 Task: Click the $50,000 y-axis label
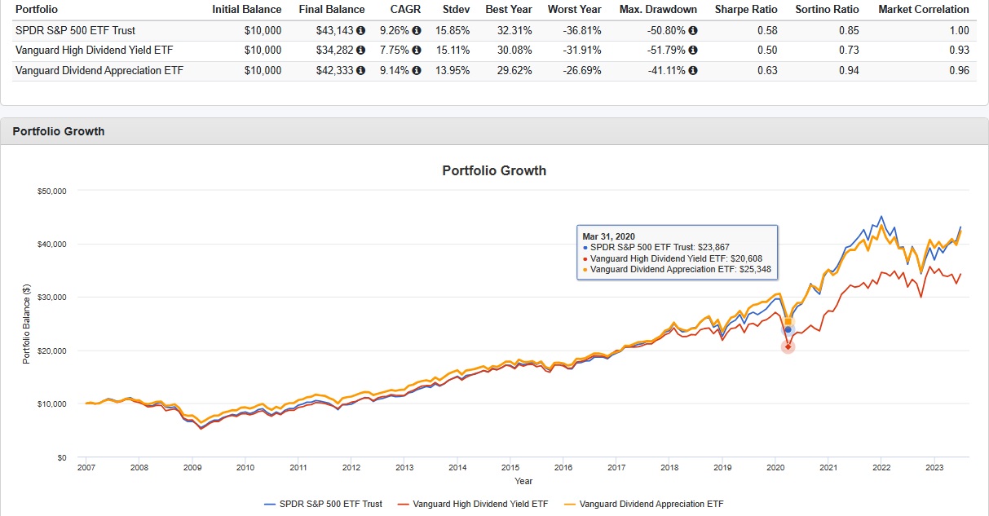[x=52, y=192]
